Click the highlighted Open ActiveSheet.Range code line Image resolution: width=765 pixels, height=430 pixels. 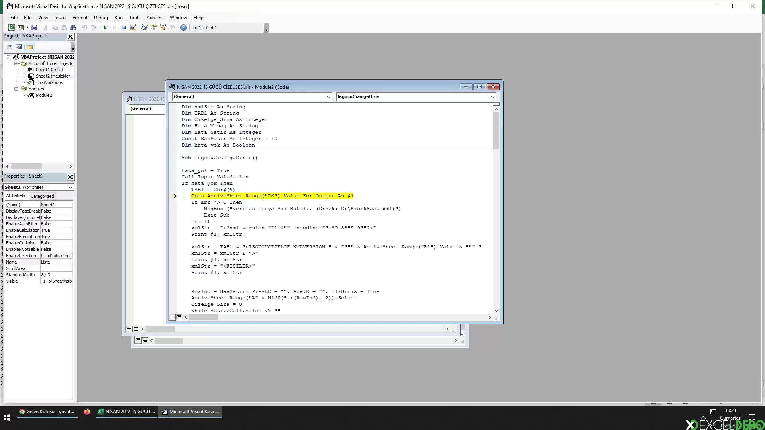click(272, 196)
